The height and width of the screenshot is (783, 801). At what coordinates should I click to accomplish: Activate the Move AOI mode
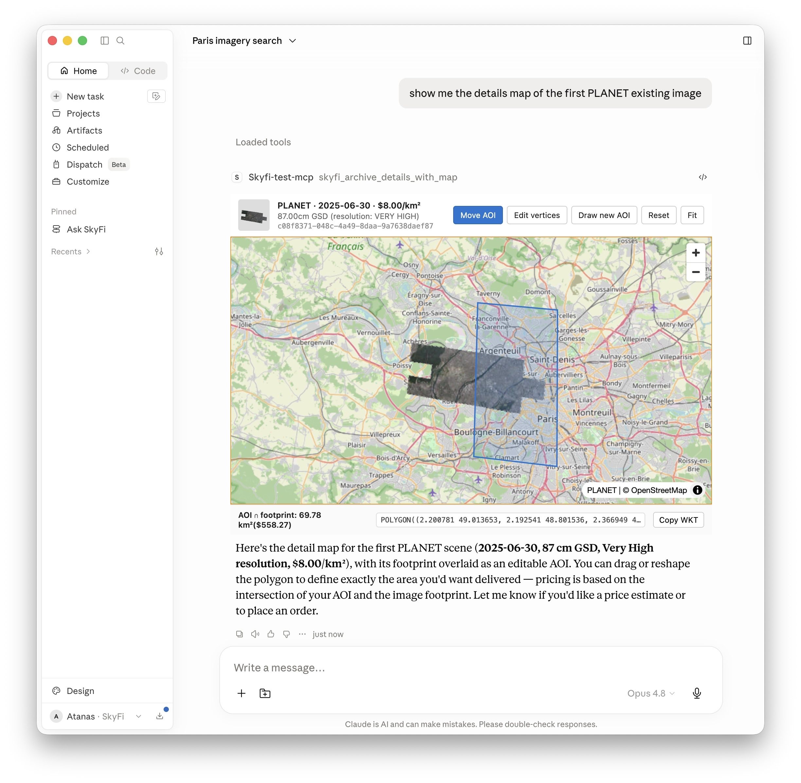tap(478, 215)
